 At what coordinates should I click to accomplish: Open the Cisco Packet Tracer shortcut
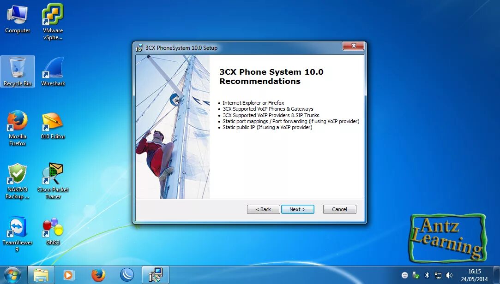click(53, 181)
